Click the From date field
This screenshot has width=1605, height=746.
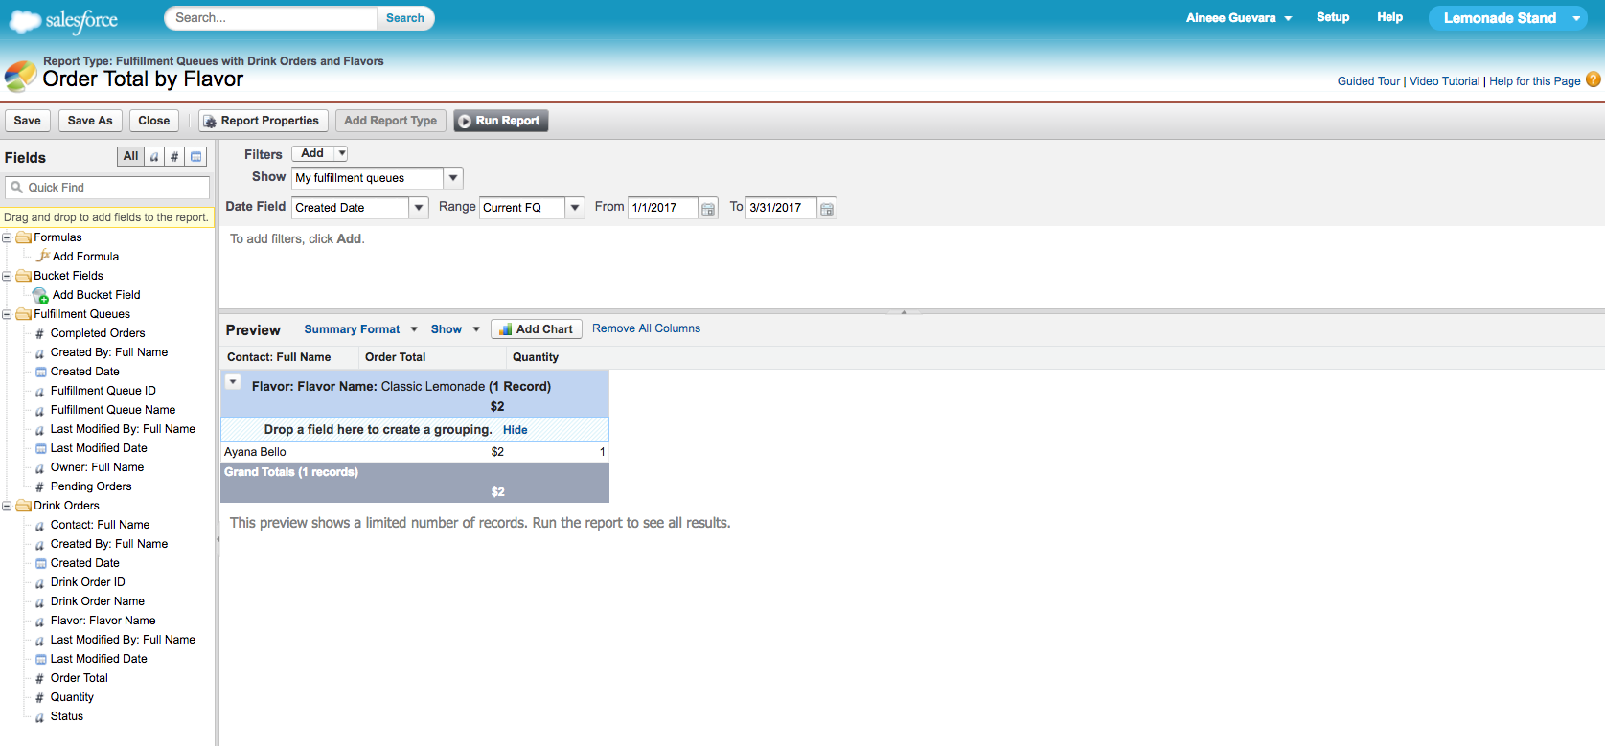click(x=662, y=208)
